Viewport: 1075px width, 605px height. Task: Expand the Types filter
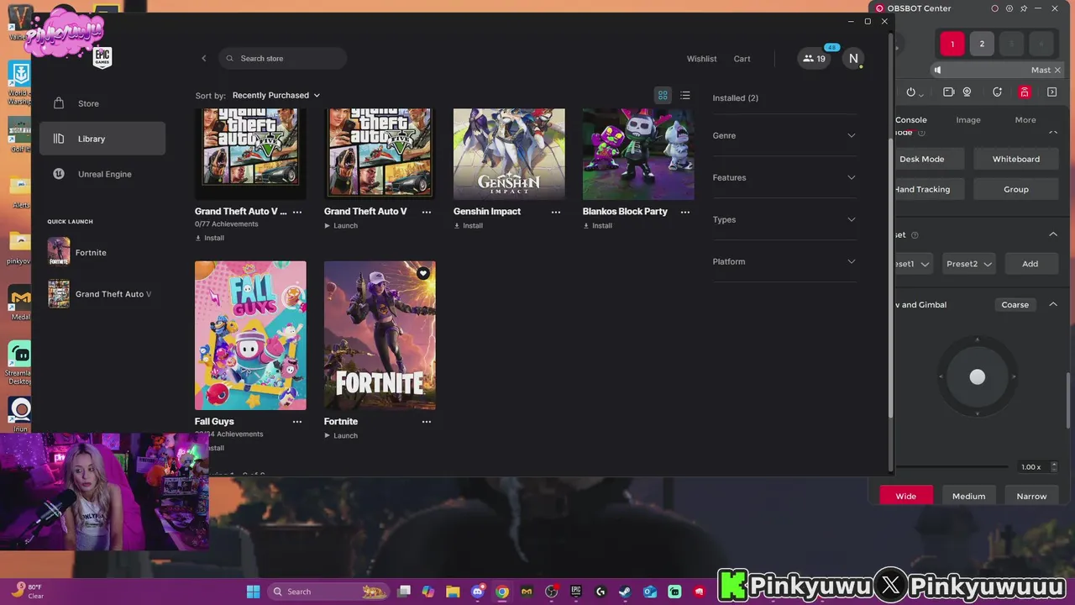coord(784,219)
